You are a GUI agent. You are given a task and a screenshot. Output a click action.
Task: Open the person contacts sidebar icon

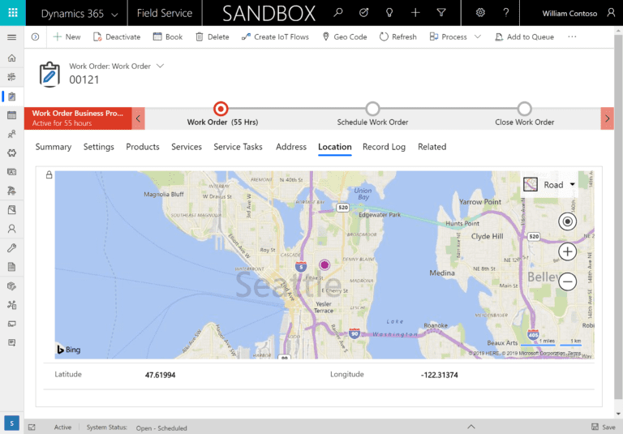[x=12, y=229]
